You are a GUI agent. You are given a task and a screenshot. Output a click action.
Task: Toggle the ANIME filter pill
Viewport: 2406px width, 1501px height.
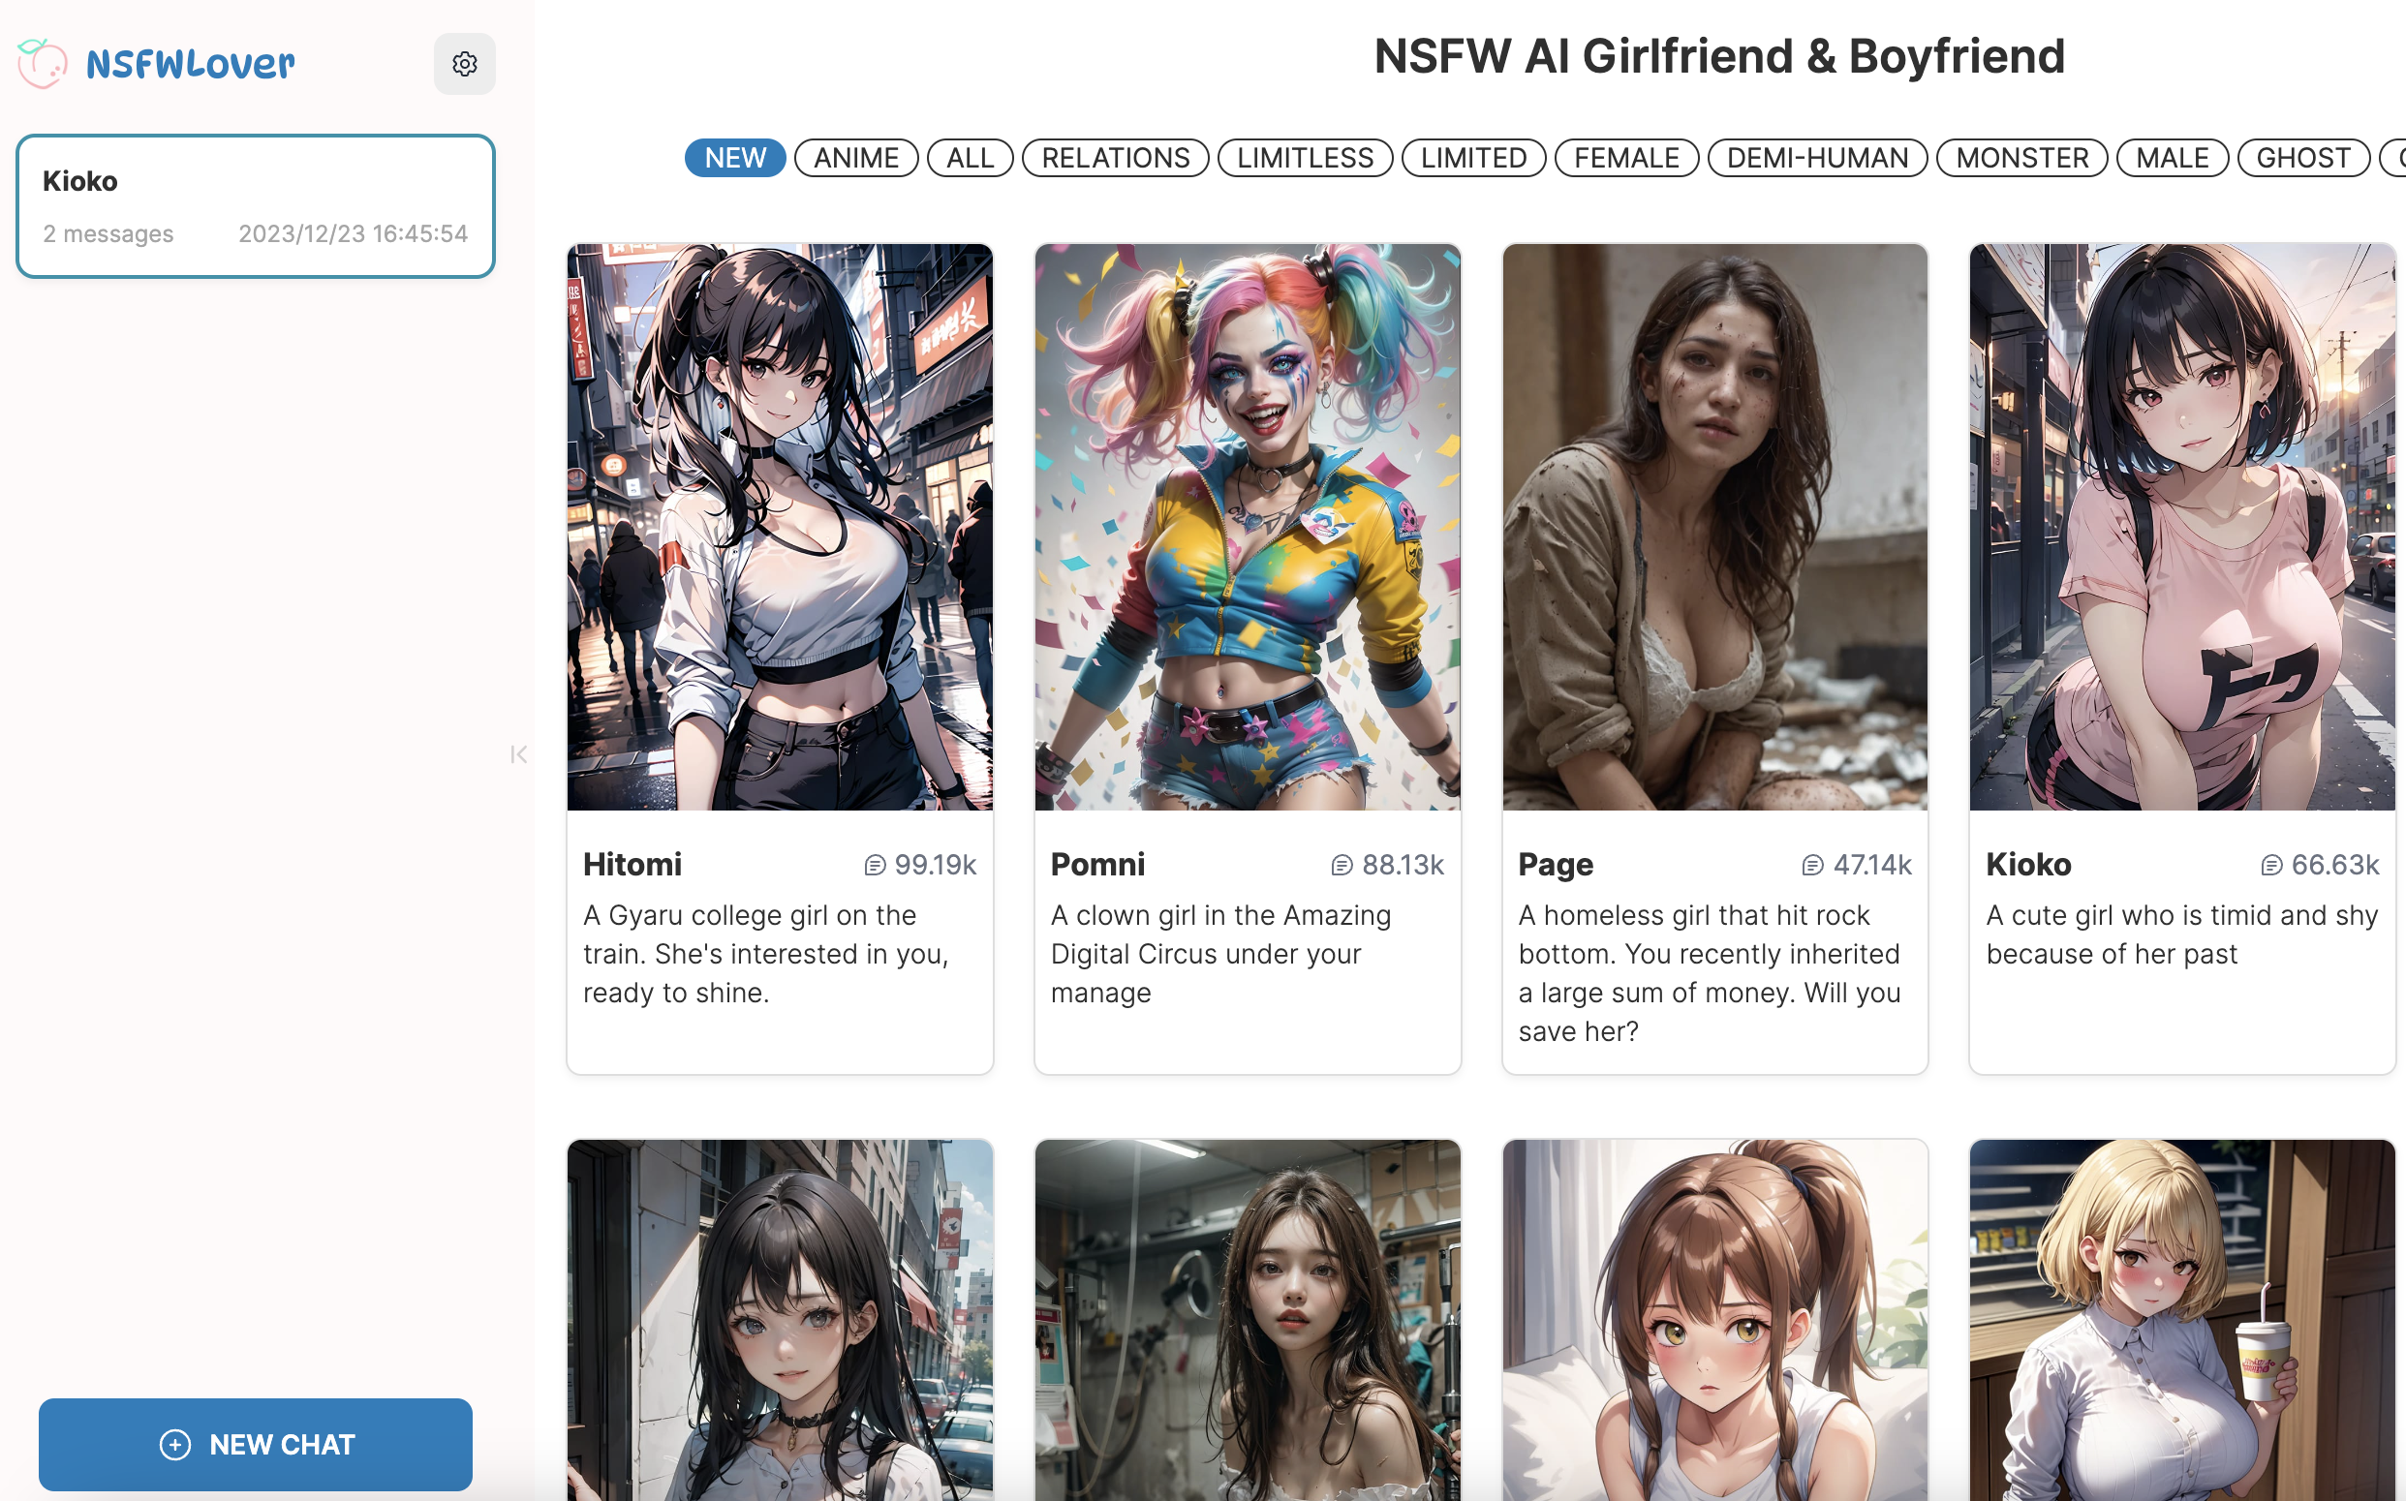[x=856, y=157]
